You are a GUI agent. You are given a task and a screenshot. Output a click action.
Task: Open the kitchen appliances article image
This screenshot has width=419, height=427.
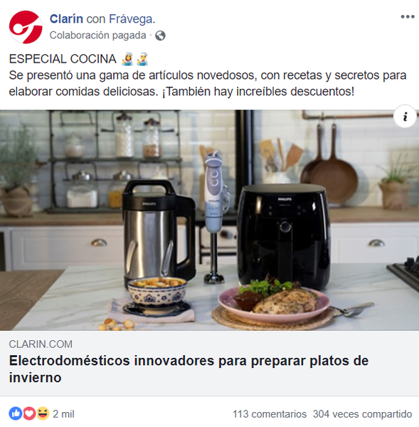209,220
